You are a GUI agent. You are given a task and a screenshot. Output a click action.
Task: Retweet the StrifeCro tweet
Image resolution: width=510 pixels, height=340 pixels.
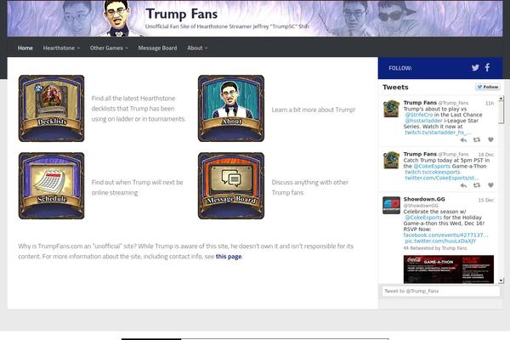click(x=477, y=140)
